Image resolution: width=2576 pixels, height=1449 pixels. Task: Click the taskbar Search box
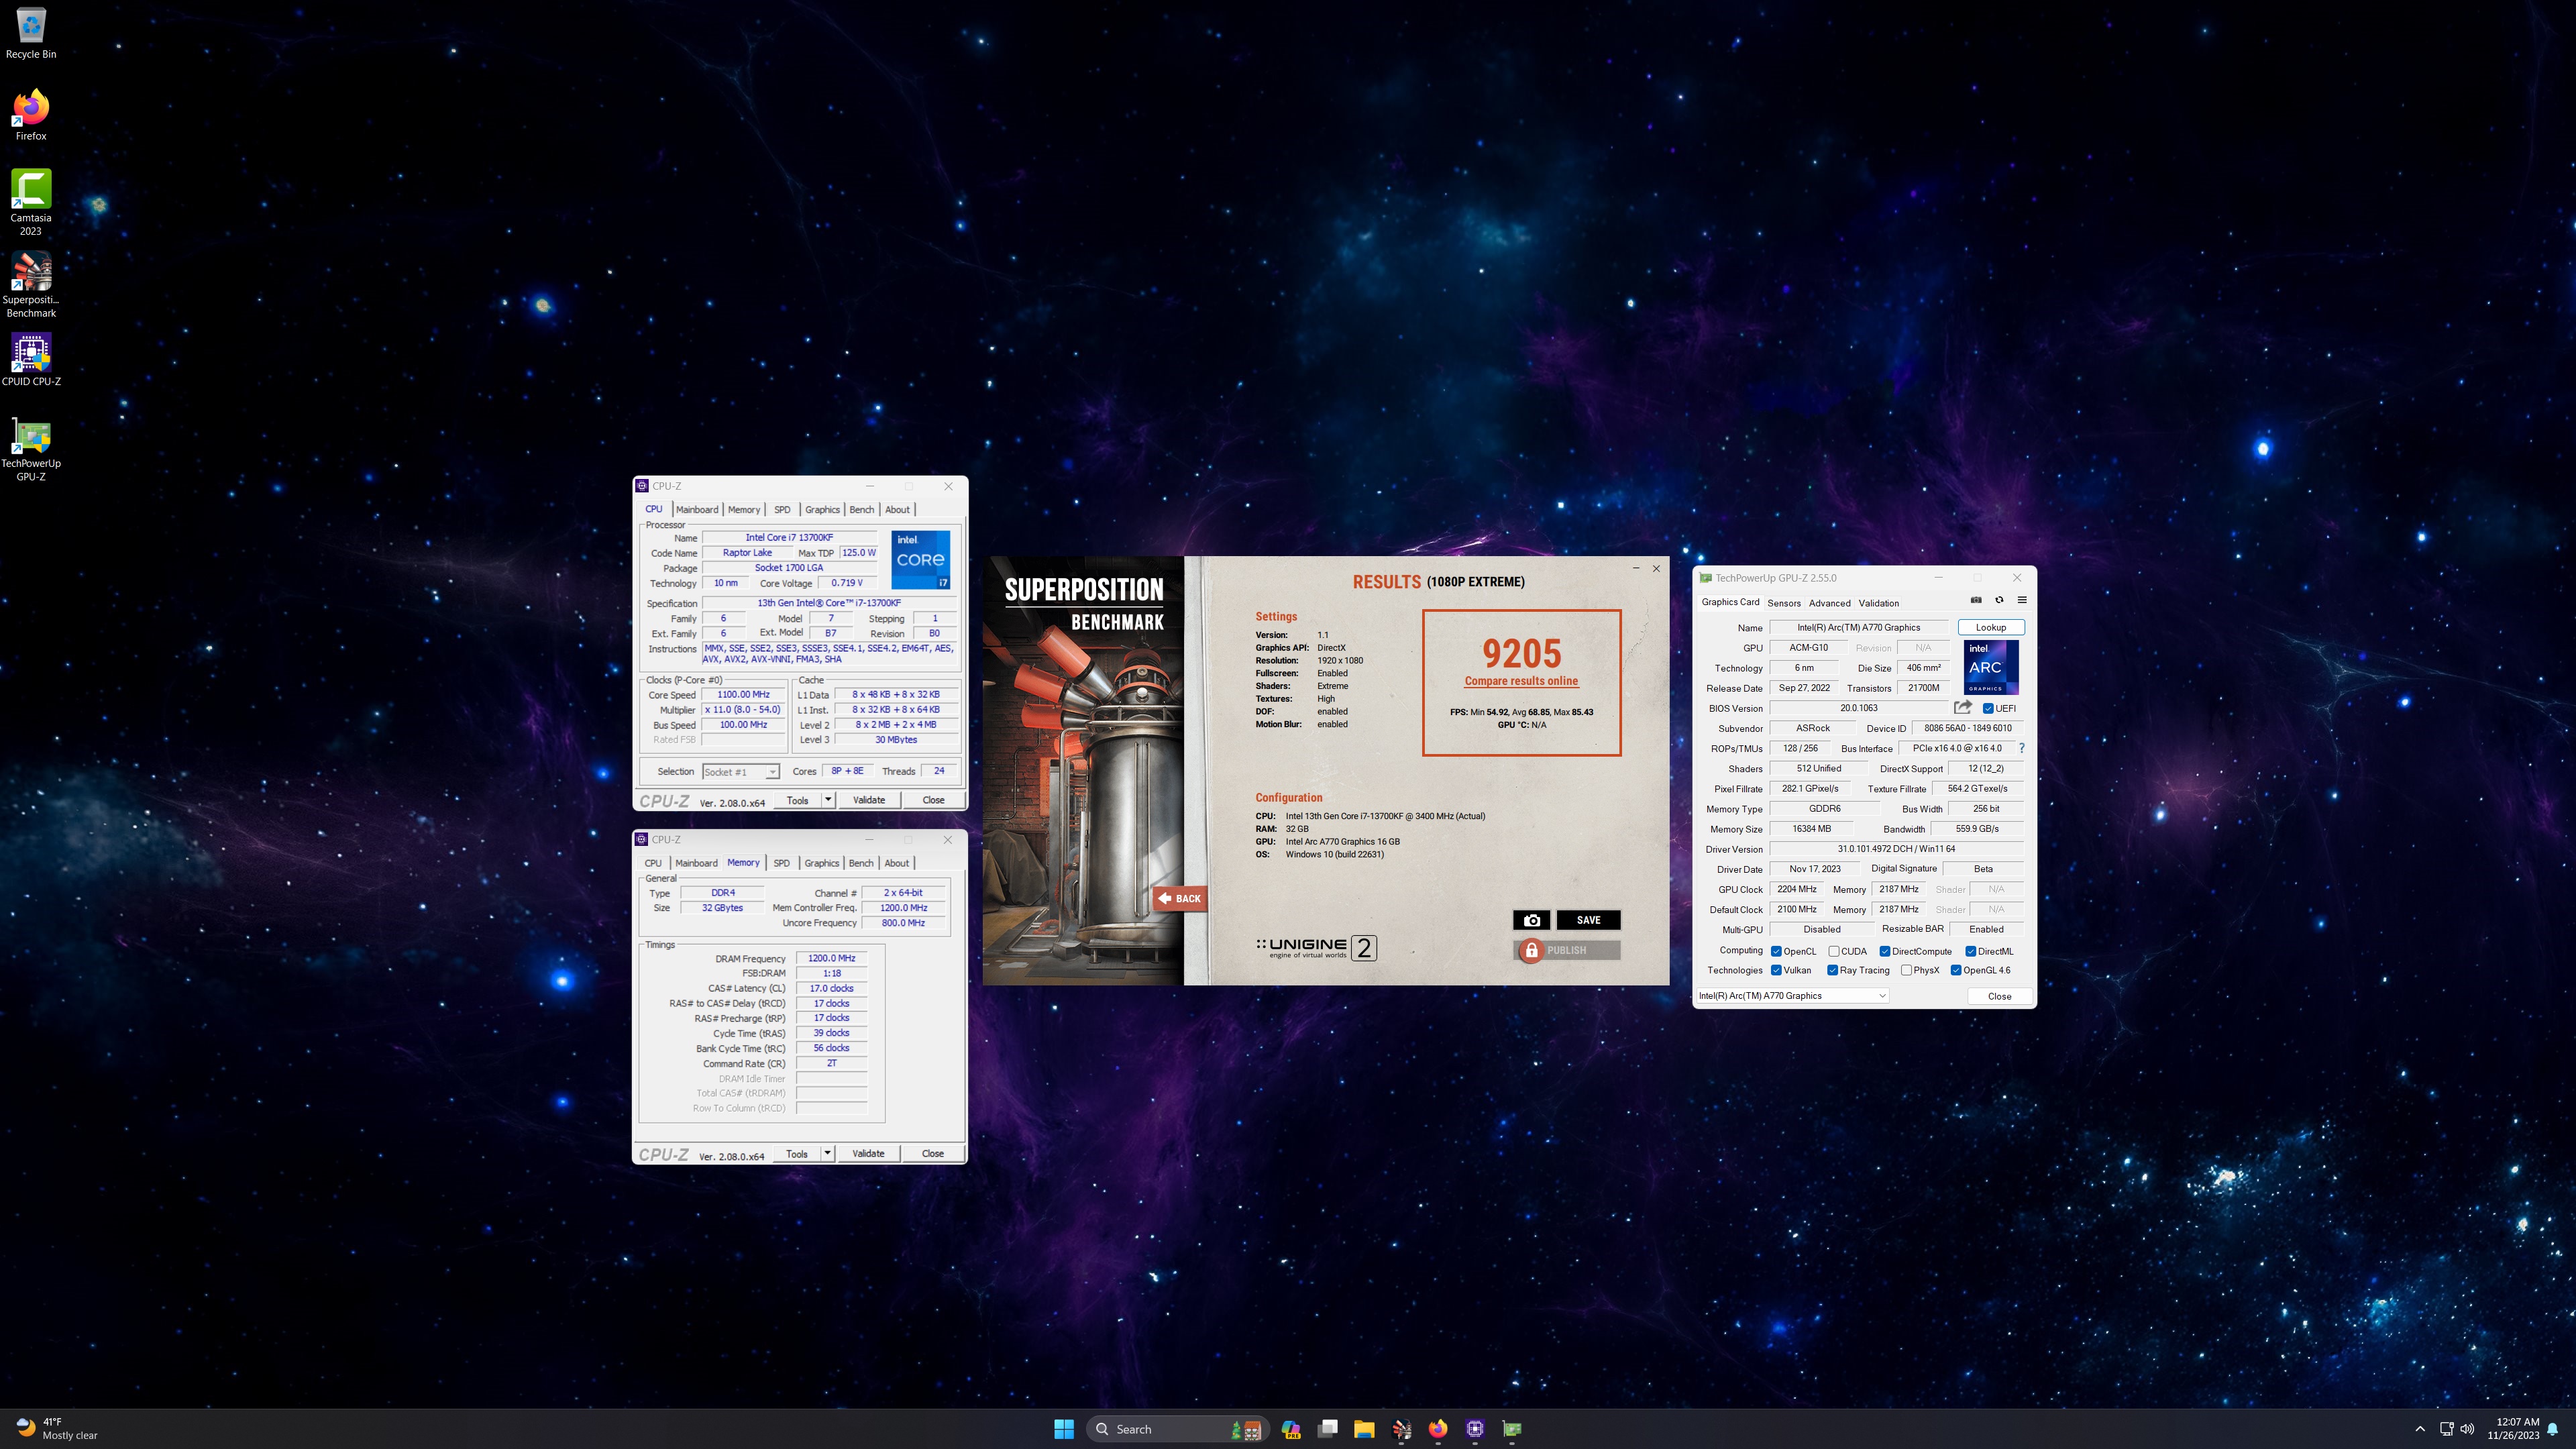click(x=1178, y=1429)
